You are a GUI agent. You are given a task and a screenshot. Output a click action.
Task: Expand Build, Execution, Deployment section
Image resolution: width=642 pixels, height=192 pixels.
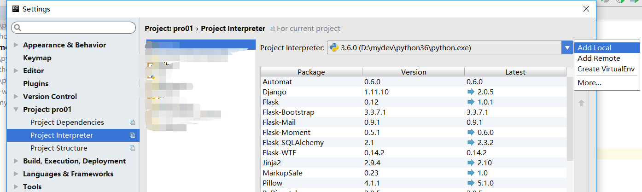click(16, 161)
